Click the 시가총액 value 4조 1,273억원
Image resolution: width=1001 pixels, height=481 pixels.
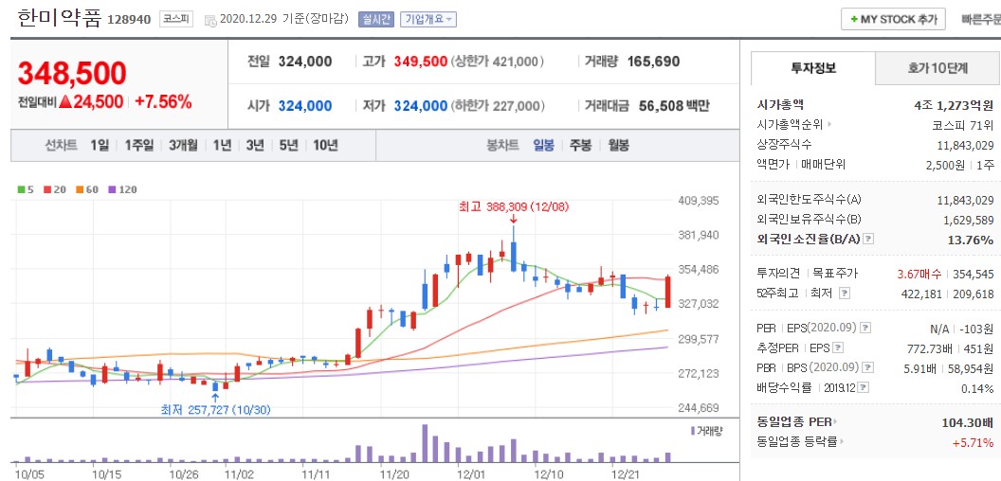(954, 105)
